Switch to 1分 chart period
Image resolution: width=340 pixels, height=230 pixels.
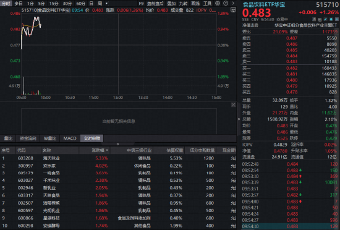[30, 4]
